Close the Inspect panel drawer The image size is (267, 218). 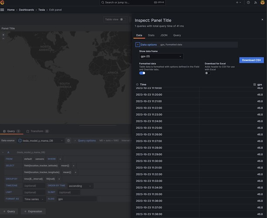point(261,19)
